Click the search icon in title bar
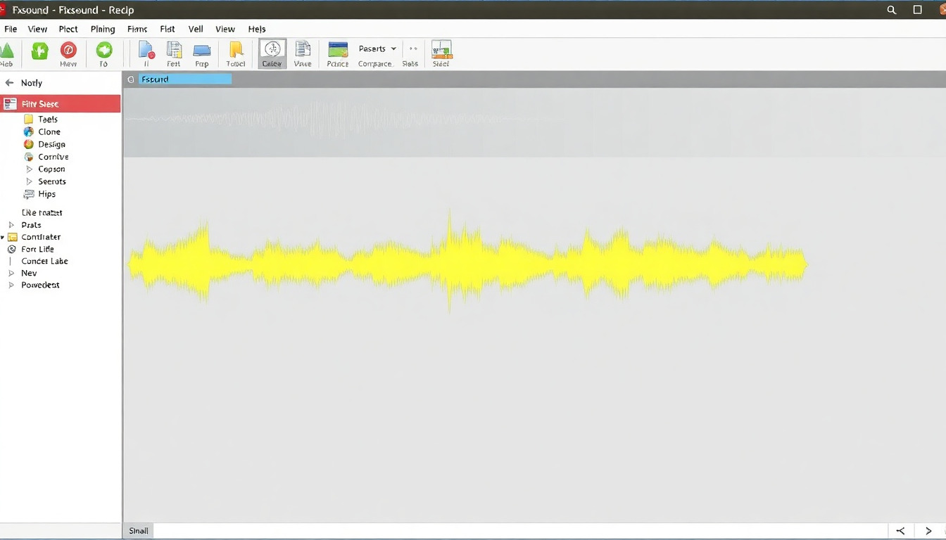 (x=892, y=10)
